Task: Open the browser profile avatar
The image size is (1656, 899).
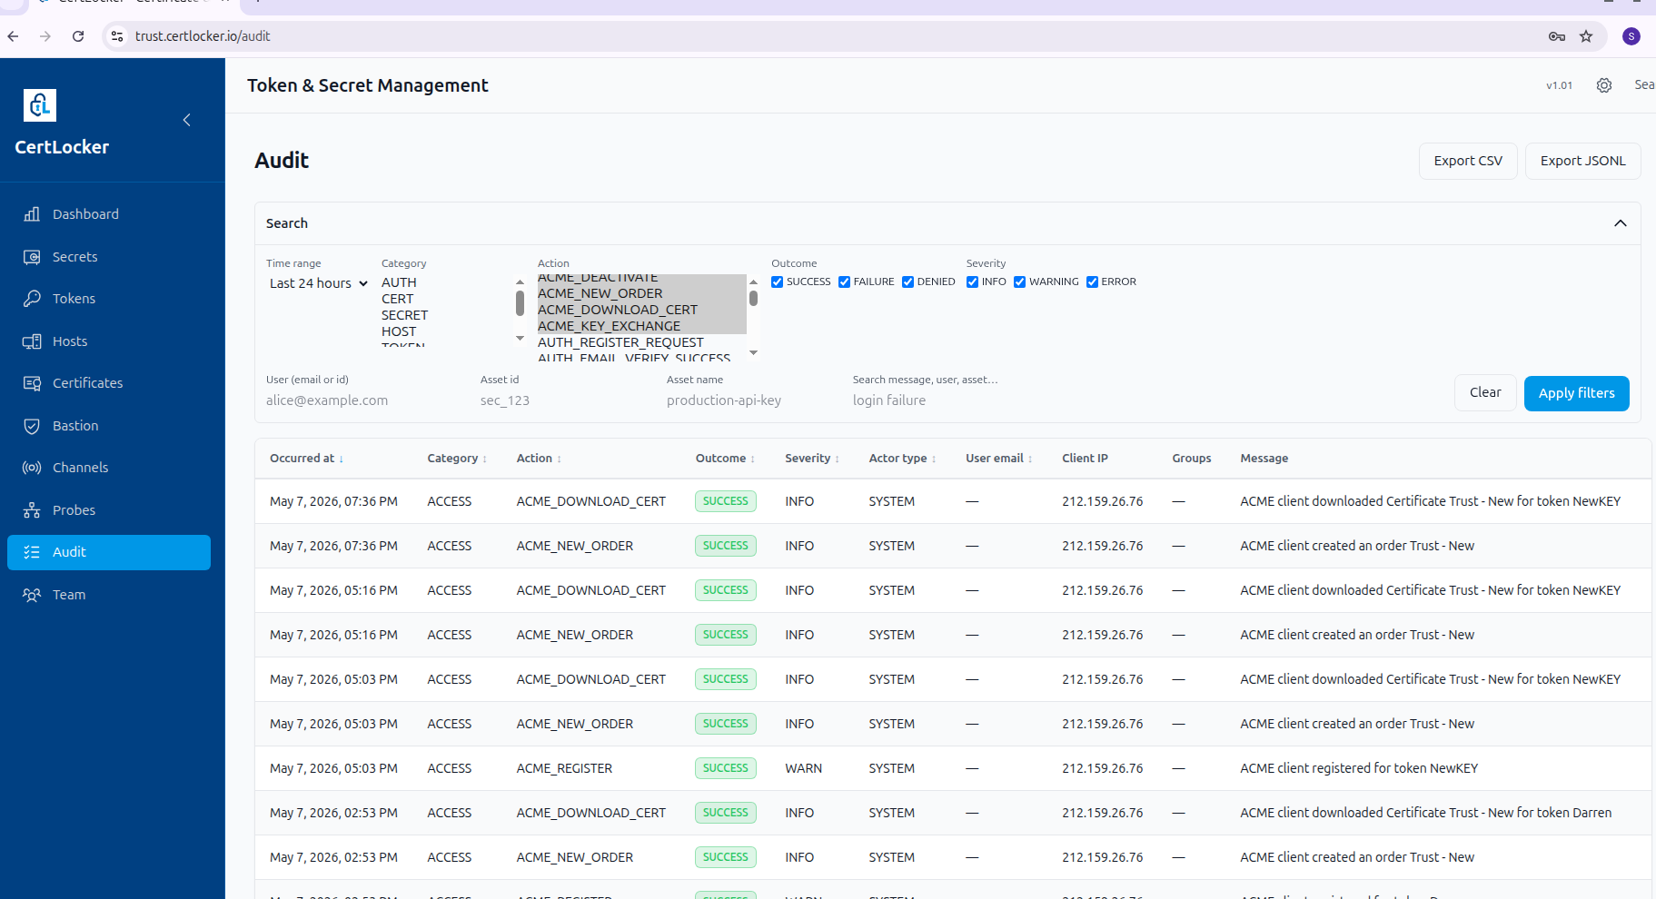Action: [1631, 36]
